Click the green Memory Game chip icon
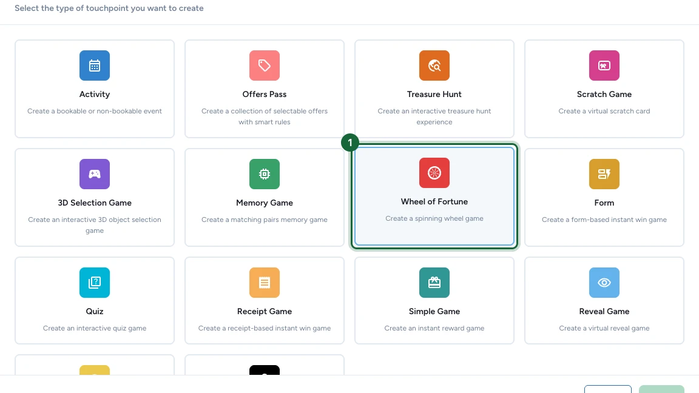 point(265,174)
